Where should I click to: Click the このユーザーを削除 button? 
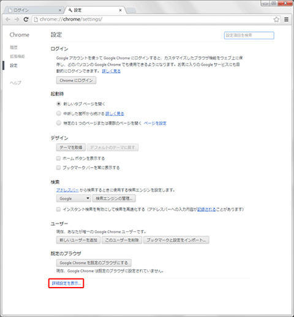(122, 240)
